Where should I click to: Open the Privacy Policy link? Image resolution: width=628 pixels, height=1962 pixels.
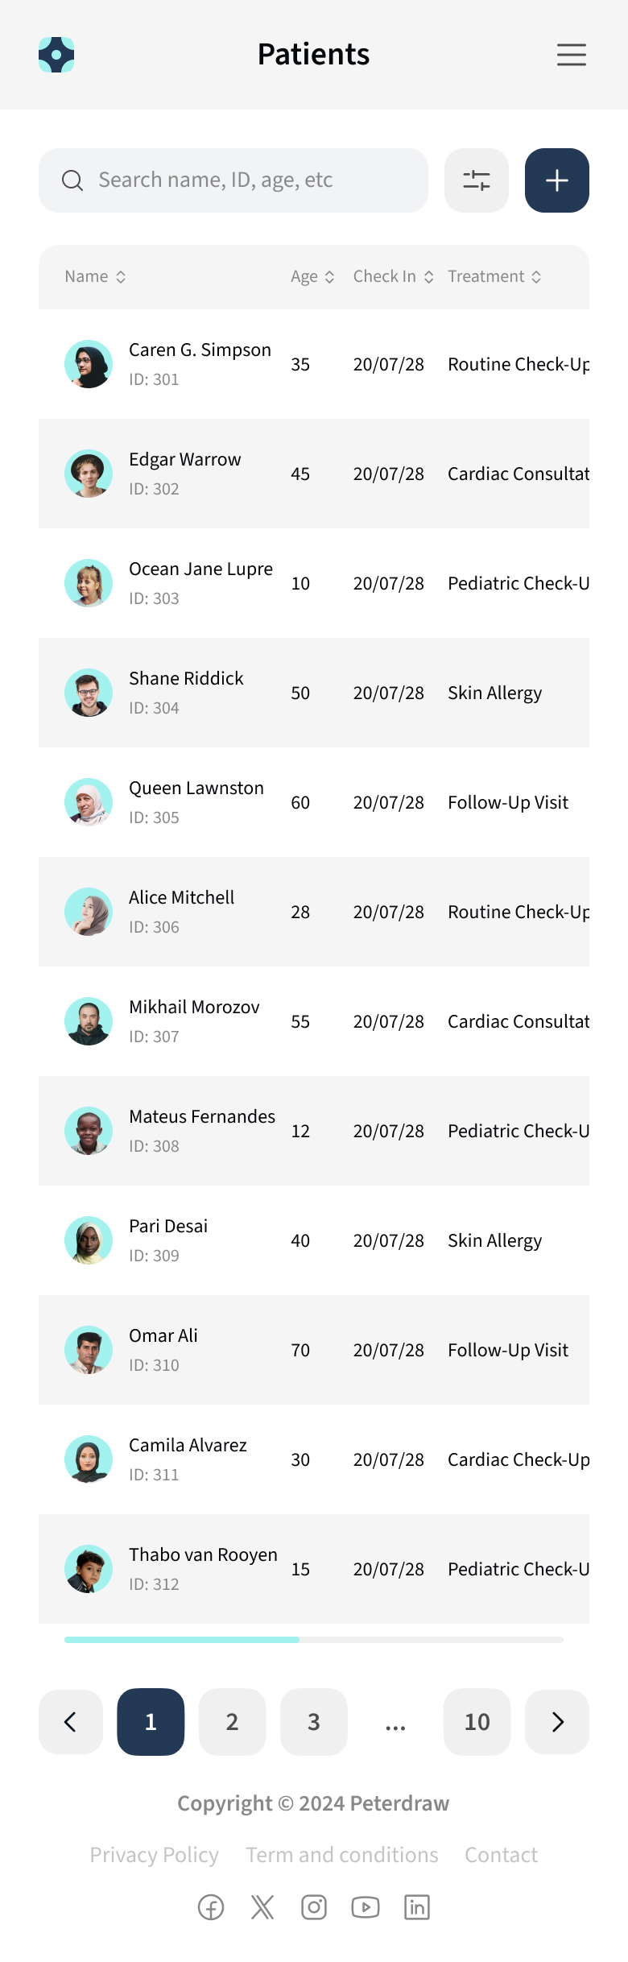154,1854
